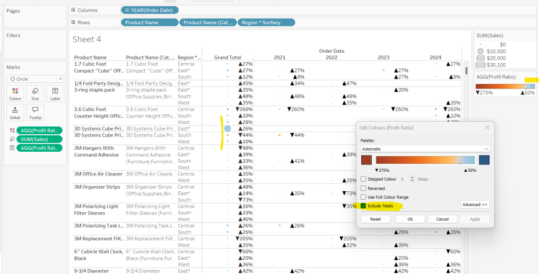Click the Reset button in dialog

click(376, 219)
